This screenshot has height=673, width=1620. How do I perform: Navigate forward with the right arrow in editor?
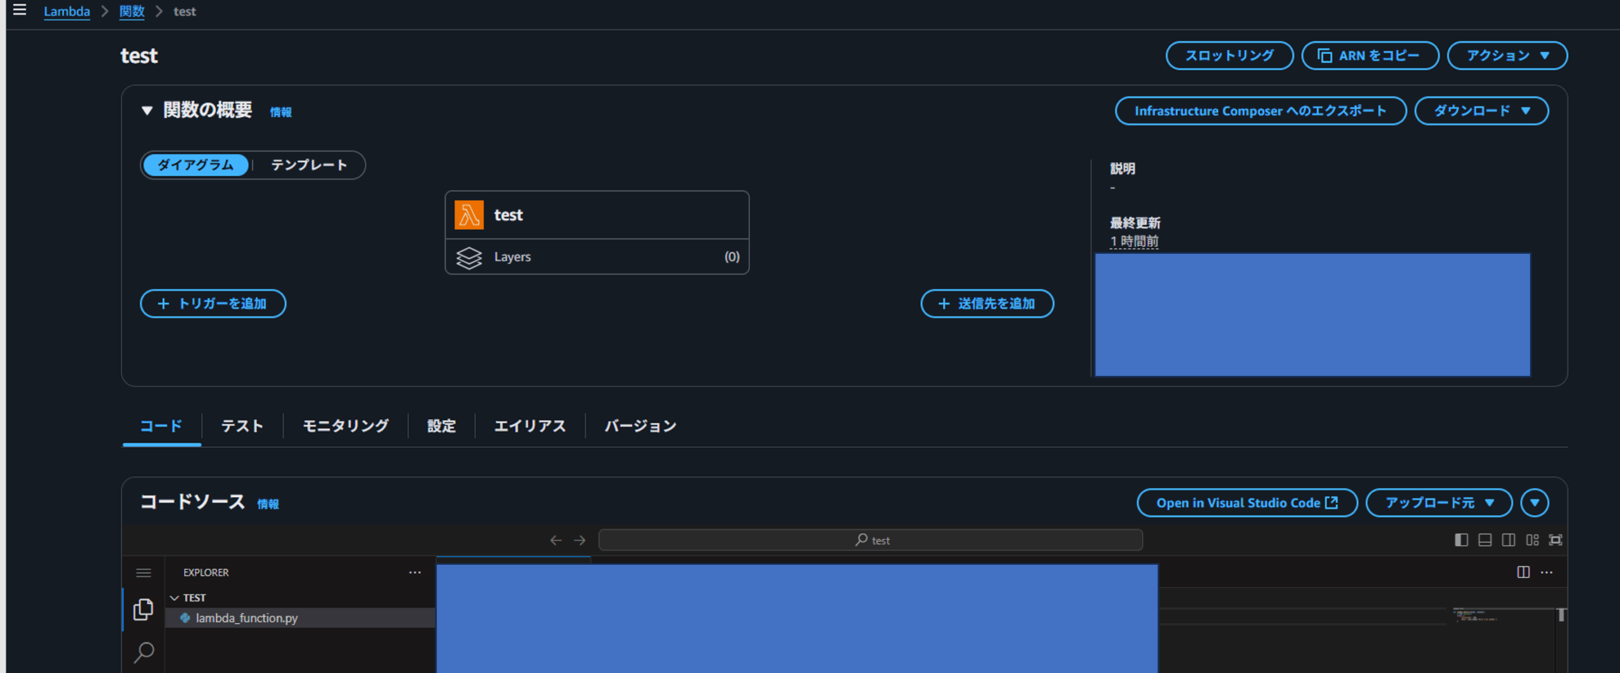click(580, 540)
